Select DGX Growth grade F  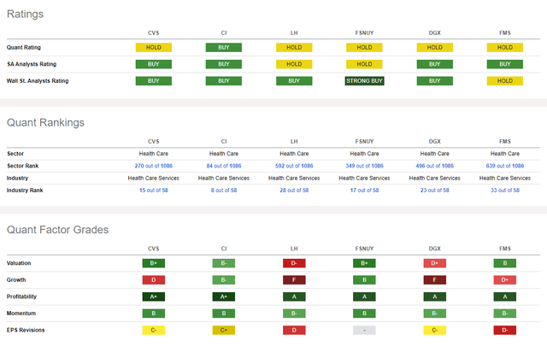coord(435,280)
